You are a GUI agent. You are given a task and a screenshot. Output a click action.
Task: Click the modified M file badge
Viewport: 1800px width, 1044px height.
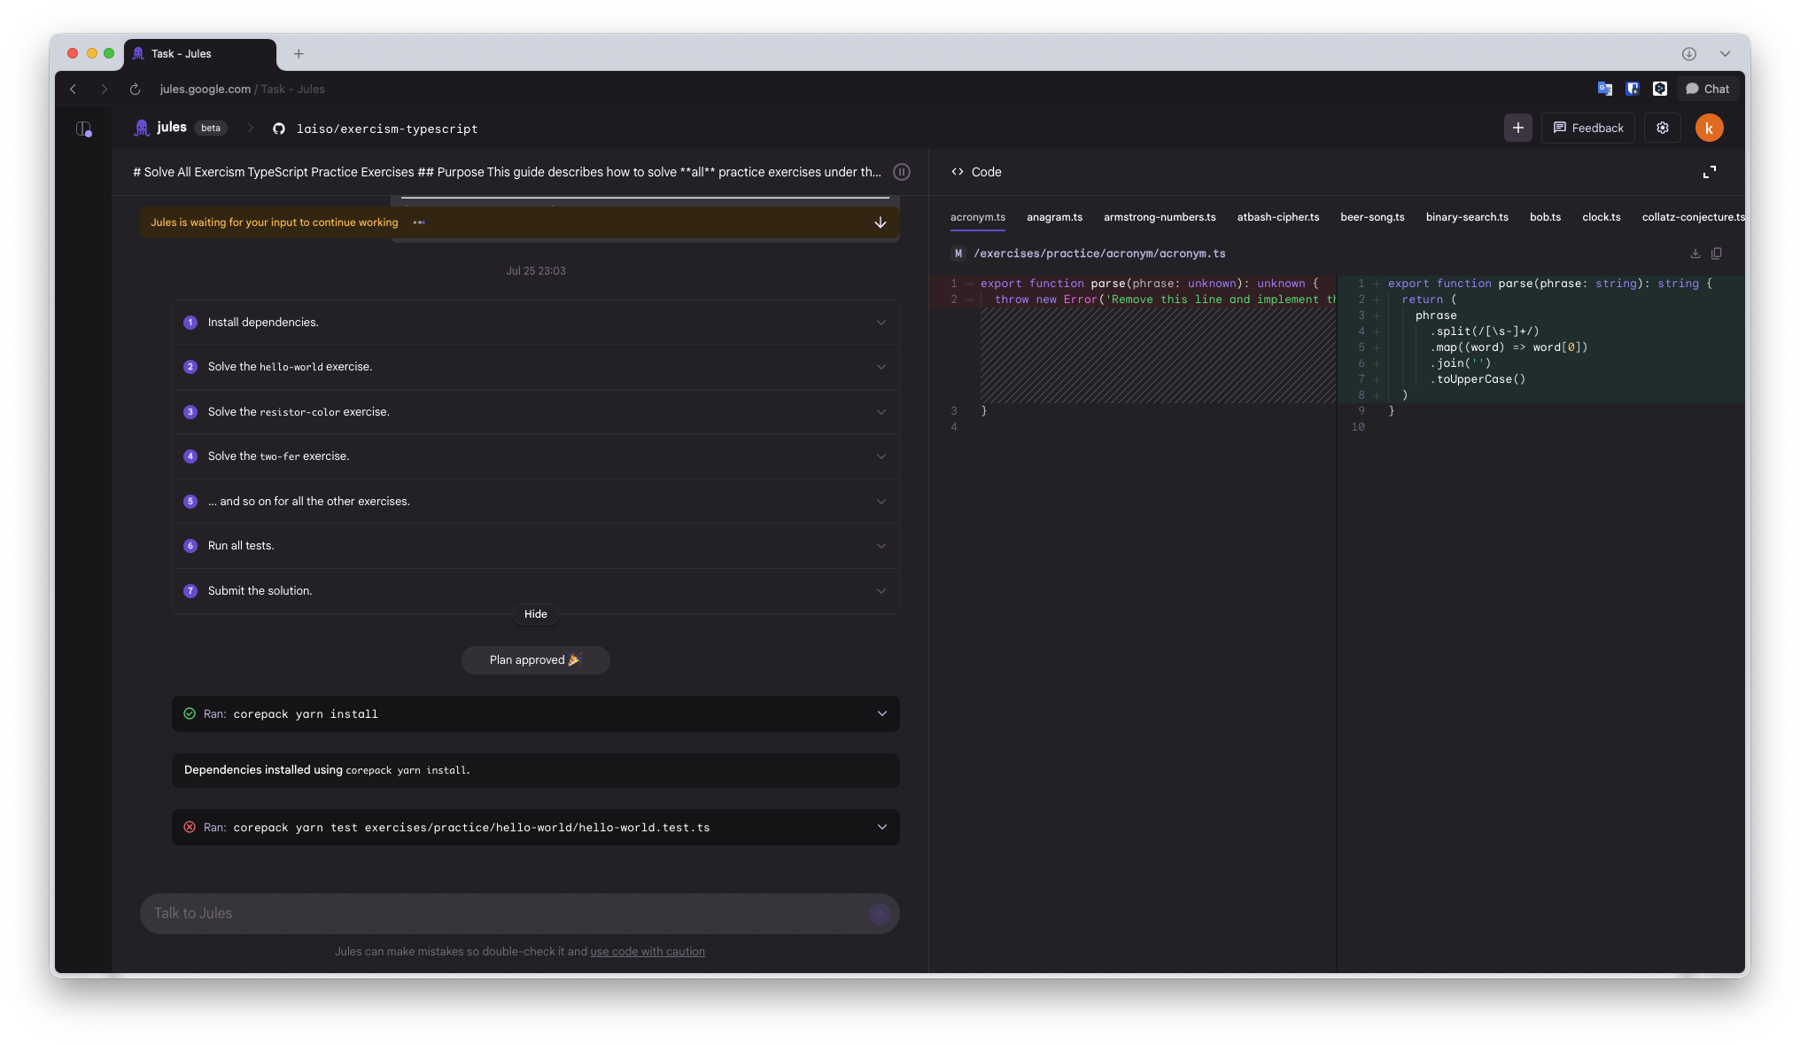click(x=958, y=253)
